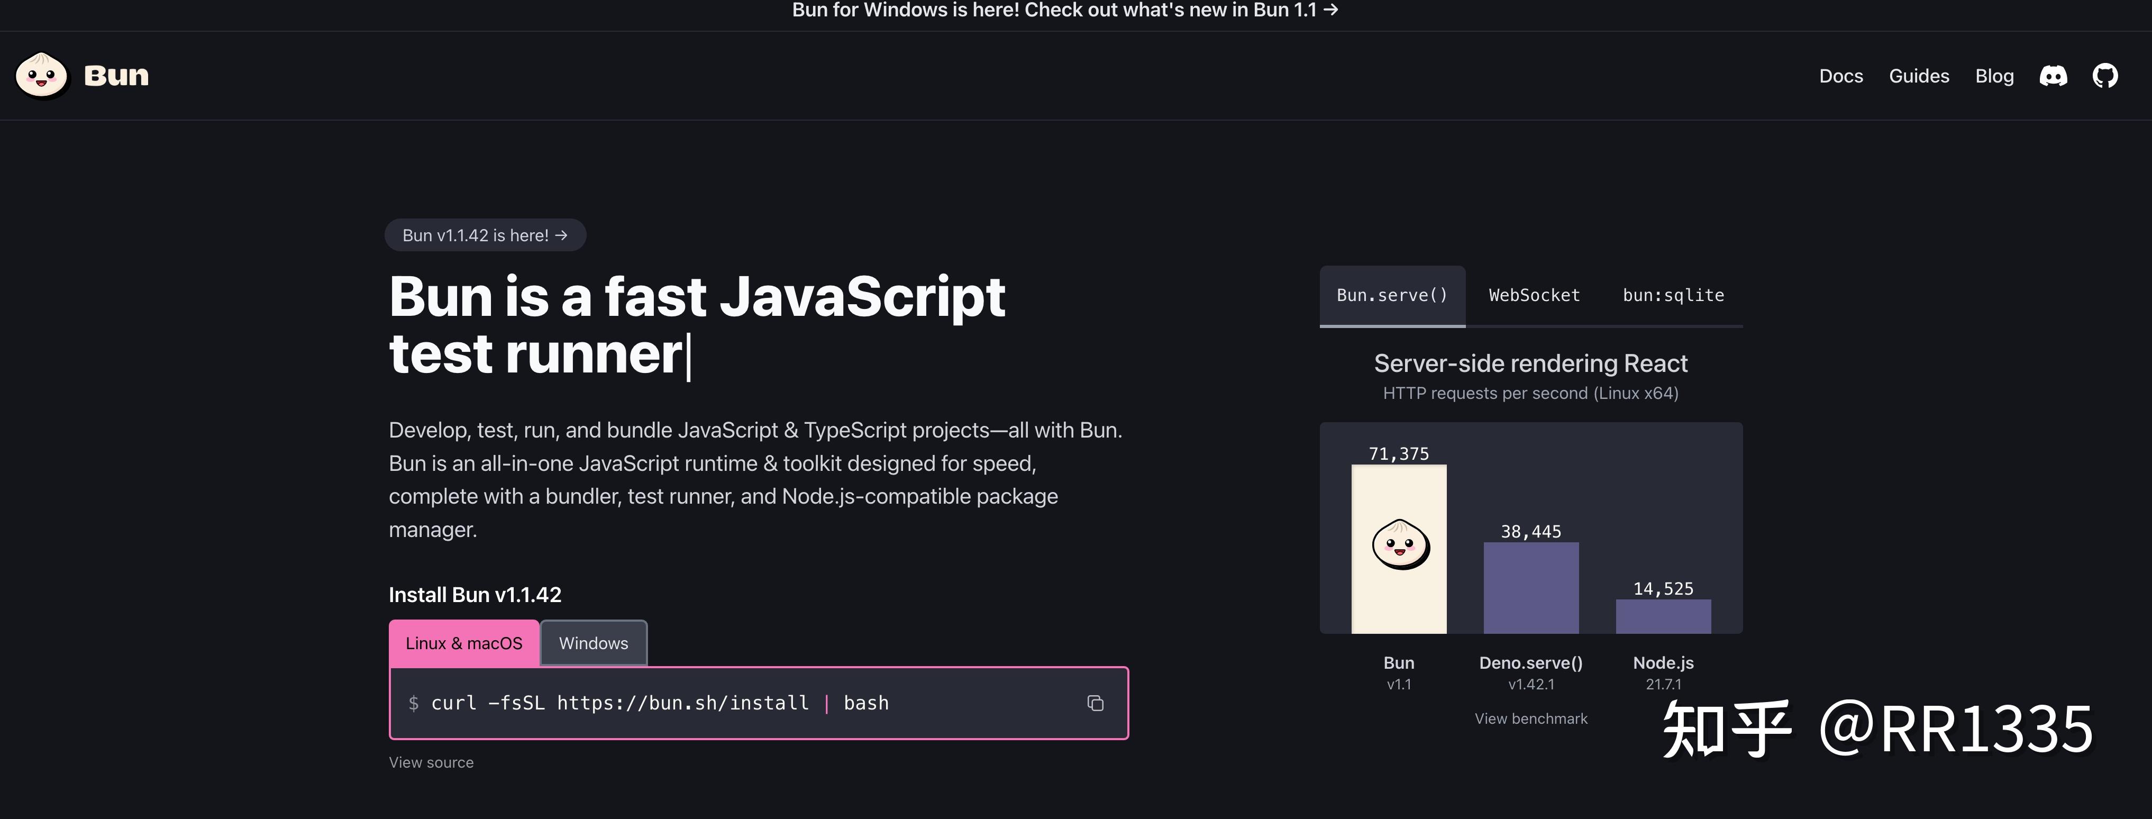Join the Discord via the Discord icon
Viewport: 2152px width, 819px height.
(x=2054, y=75)
